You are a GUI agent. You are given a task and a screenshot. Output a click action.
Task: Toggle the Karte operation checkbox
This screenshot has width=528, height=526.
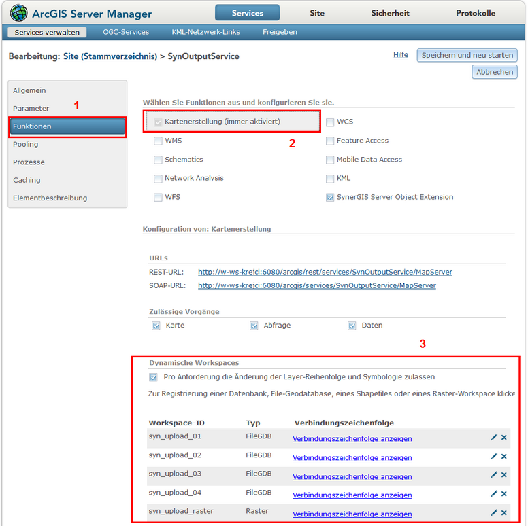tap(156, 326)
